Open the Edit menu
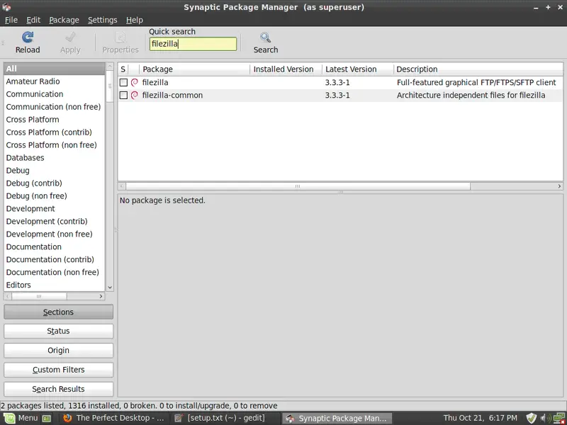This screenshot has height=425, width=567. (x=33, y=20)
